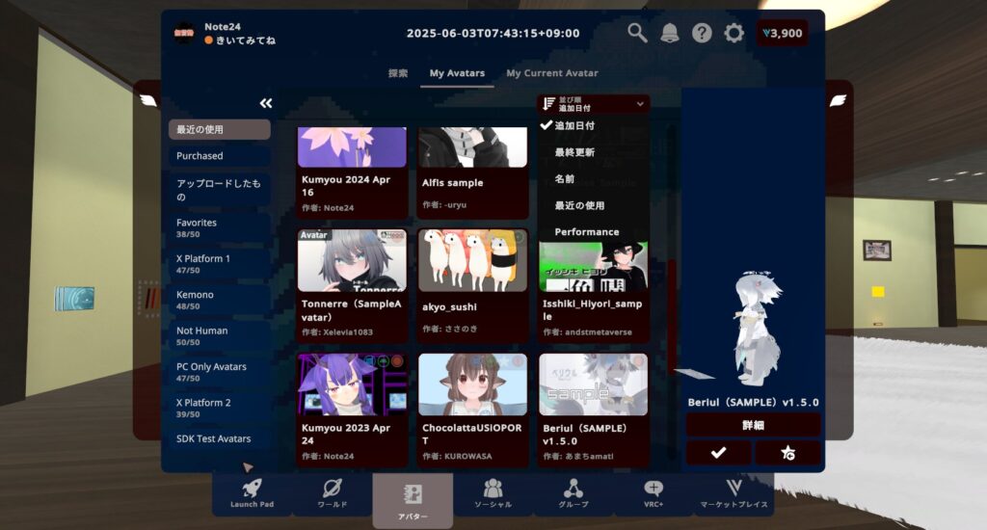Image resolution: width=987 pixels, height=530 pixels.
Task: Open the X Platform 2 list
Action: 219,408
